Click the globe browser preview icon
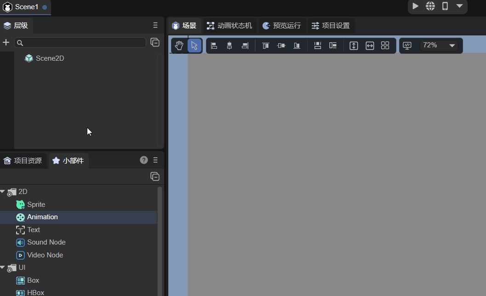This screenshot has height=296, width=486. (430, 6)
